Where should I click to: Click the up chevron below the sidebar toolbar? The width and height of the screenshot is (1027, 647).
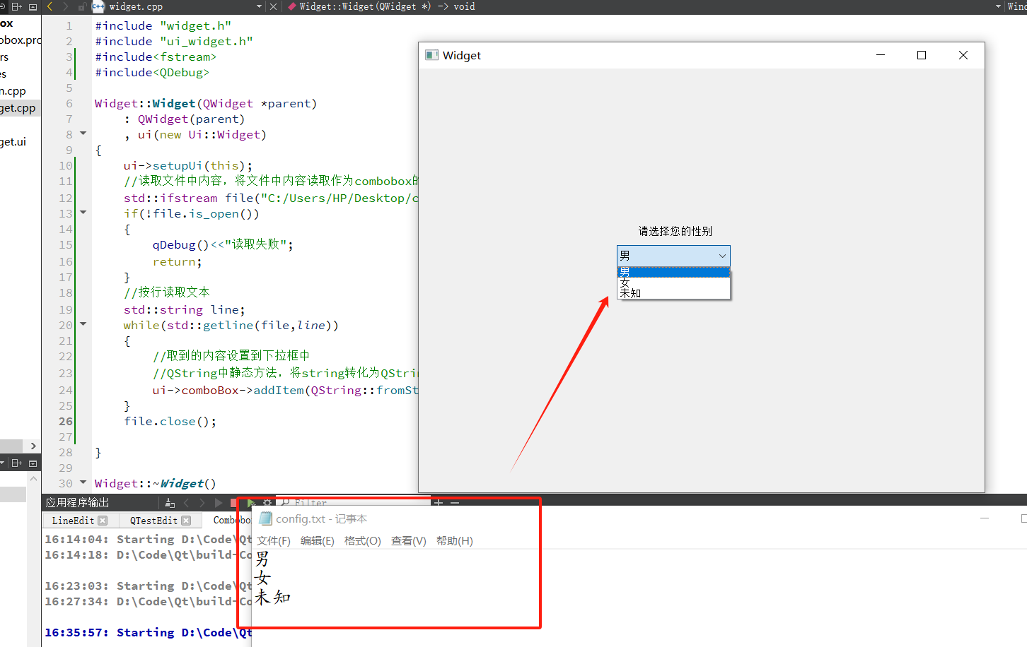(x=33, y=479)
